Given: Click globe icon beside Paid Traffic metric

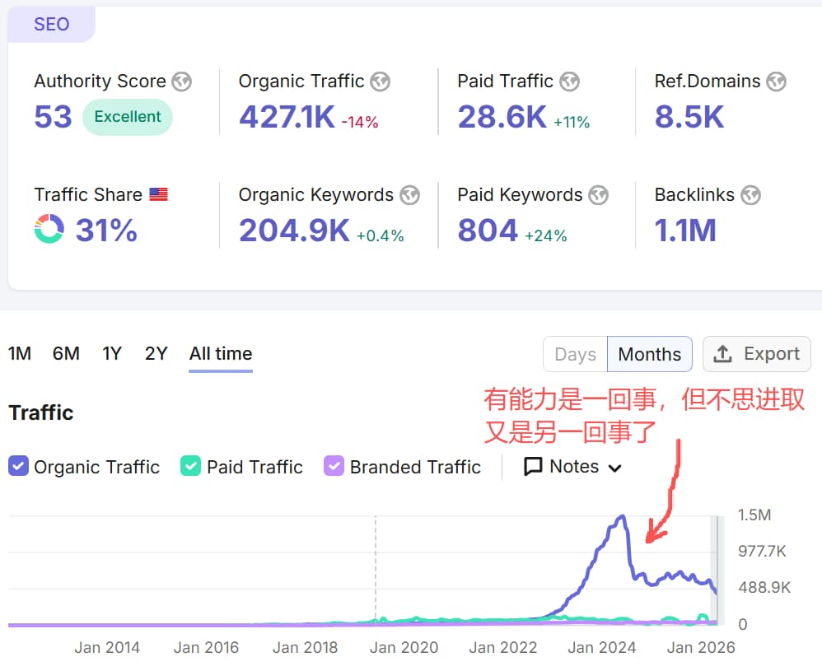Looking at the screenshot, I should point(569,82).
